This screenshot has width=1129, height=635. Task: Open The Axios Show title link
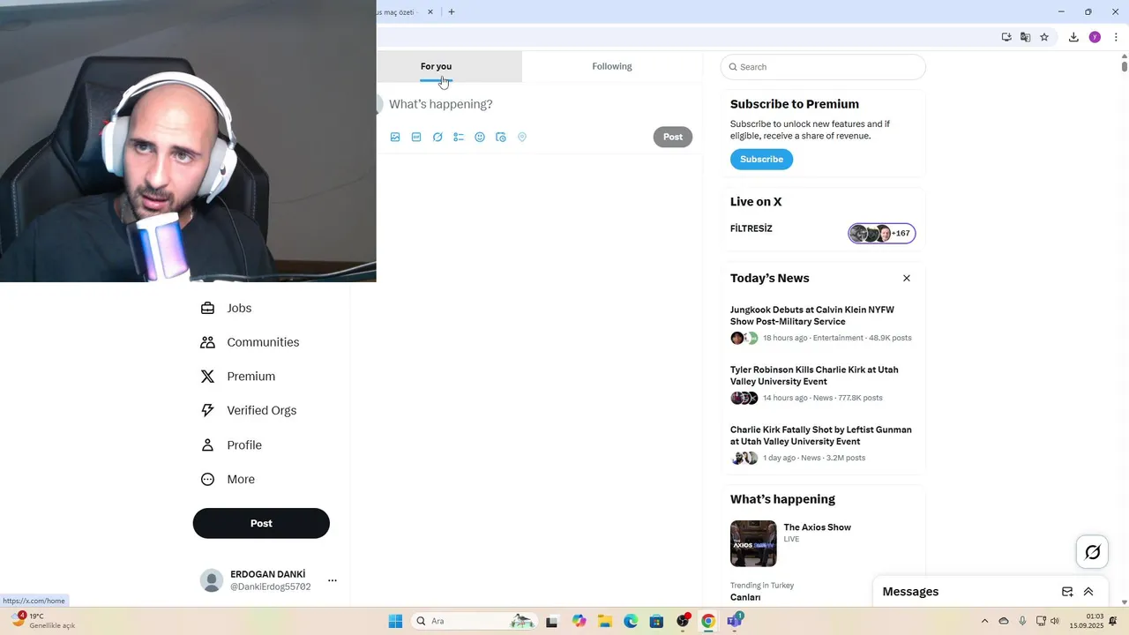pyautogui.click(x=818, y=527)
